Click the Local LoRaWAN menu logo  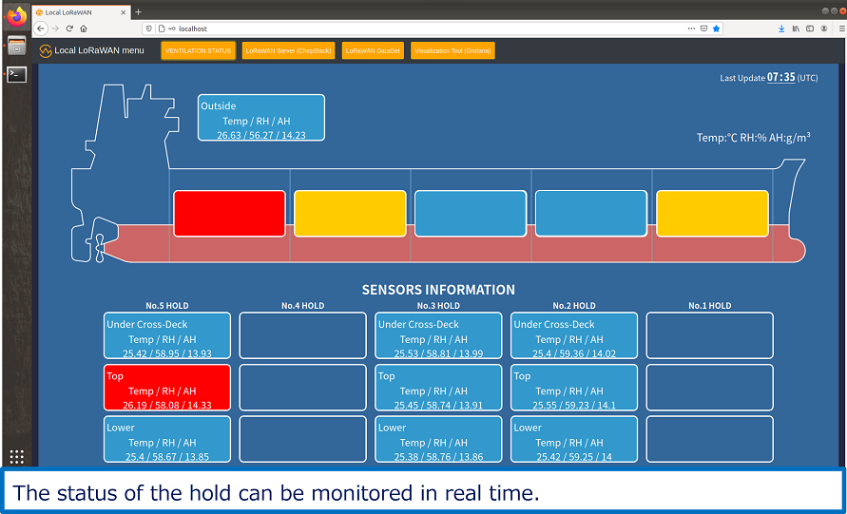click(46, 50)
